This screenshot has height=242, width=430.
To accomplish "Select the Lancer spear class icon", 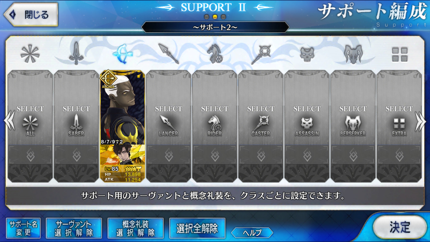I will coord(169,54).
